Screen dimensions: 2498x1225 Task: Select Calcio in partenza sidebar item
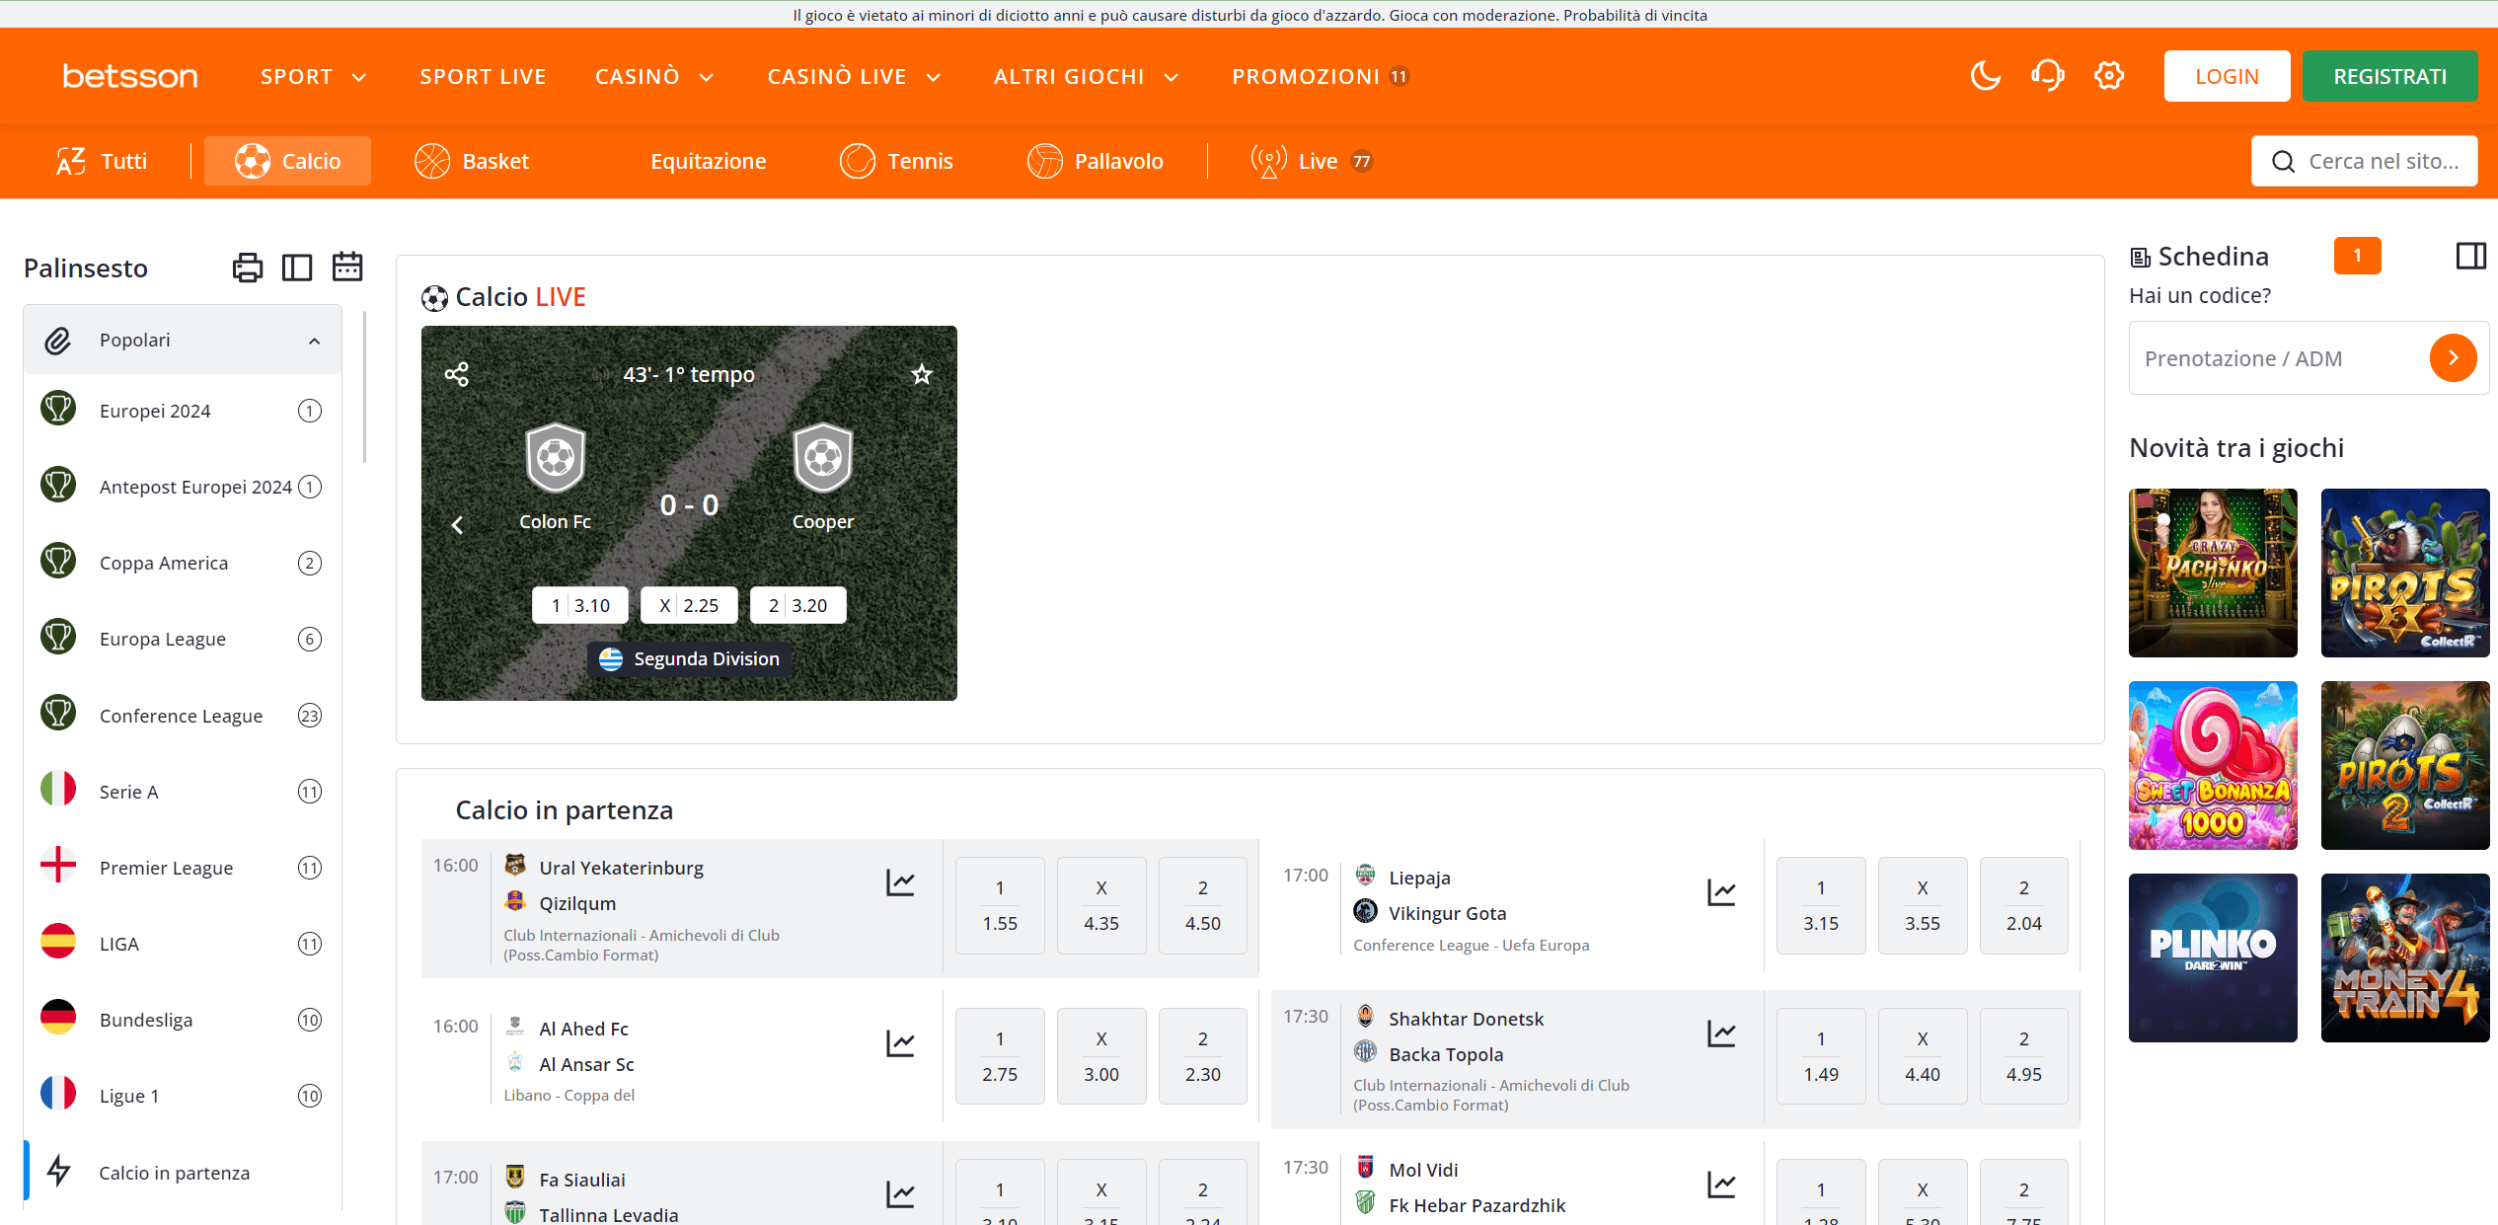point(183,1173)
